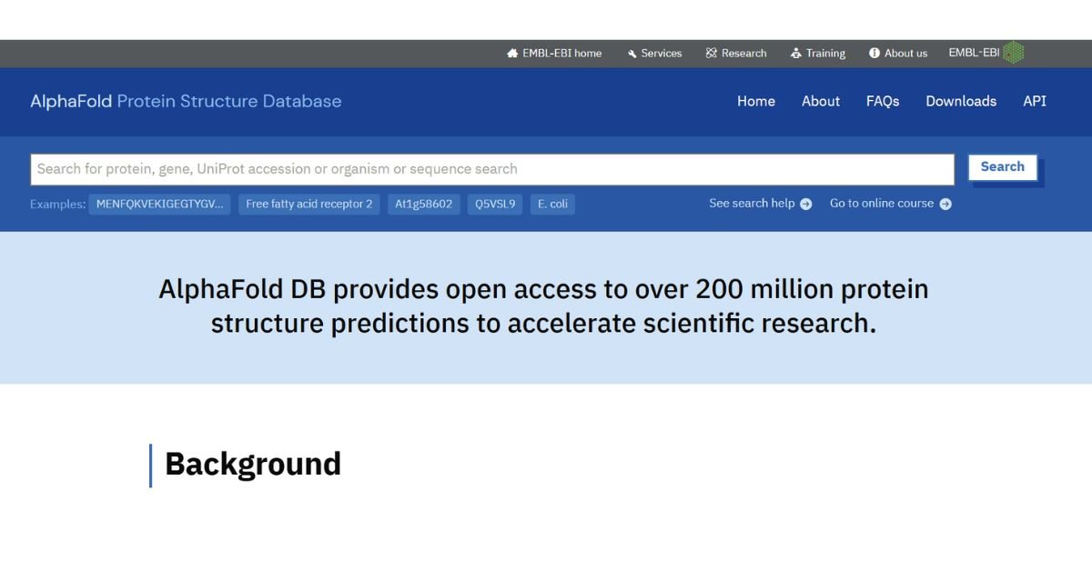Select the E. coli example search
This screenshot has width=1092, height=571.
pyautogui.click(x=551, y=204)
